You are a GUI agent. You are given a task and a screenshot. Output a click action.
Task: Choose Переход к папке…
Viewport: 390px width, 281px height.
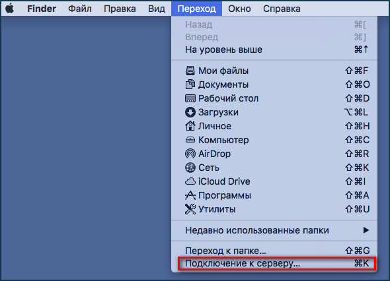[x=274, y=251]
